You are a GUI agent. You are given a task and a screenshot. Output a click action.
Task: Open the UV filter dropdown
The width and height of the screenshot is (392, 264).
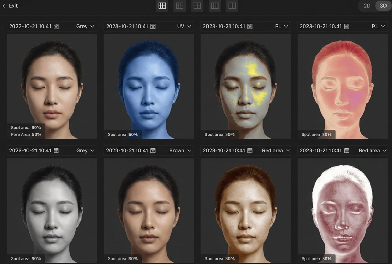[x=184, y=27]
